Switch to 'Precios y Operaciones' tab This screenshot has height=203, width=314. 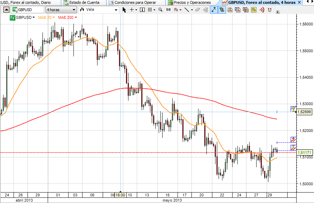point(191,2)
